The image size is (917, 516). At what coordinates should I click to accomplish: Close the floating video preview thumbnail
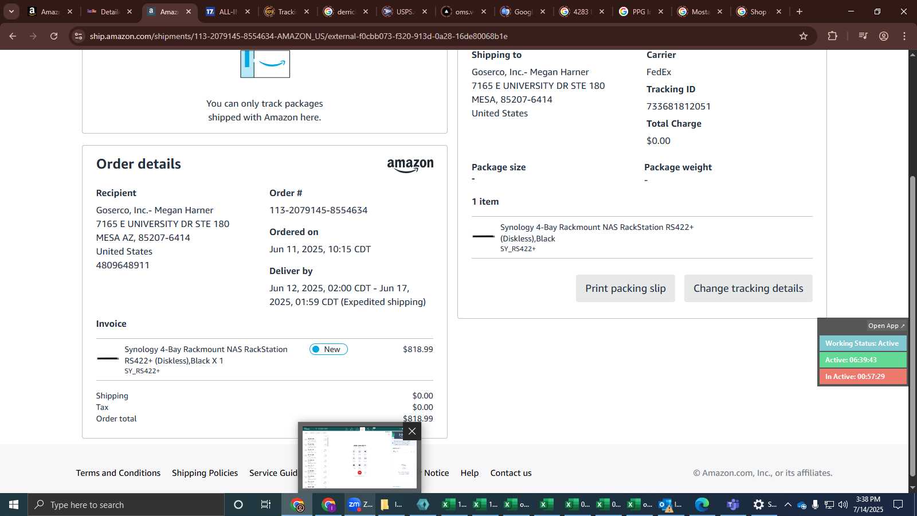click(412, 431)
